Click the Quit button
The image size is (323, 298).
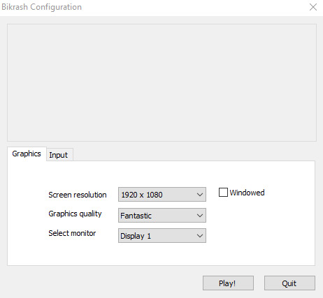click(x=289, y=283)
